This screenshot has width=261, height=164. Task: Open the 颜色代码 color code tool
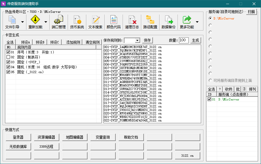point(114,22)
